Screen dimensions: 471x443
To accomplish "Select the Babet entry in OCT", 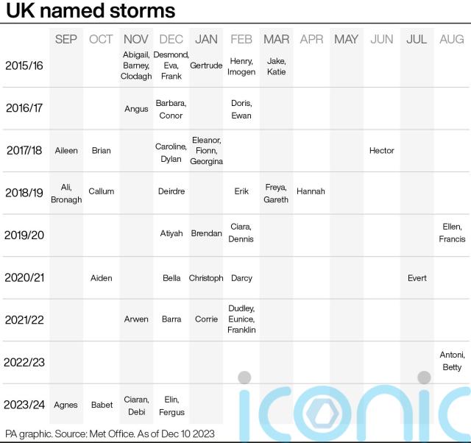I will tap(102, 405).
